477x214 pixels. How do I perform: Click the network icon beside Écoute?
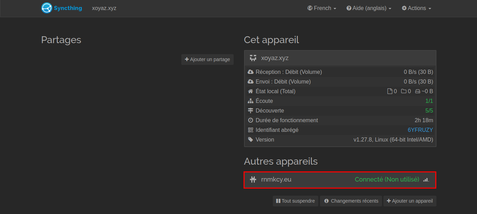[251, 101]
